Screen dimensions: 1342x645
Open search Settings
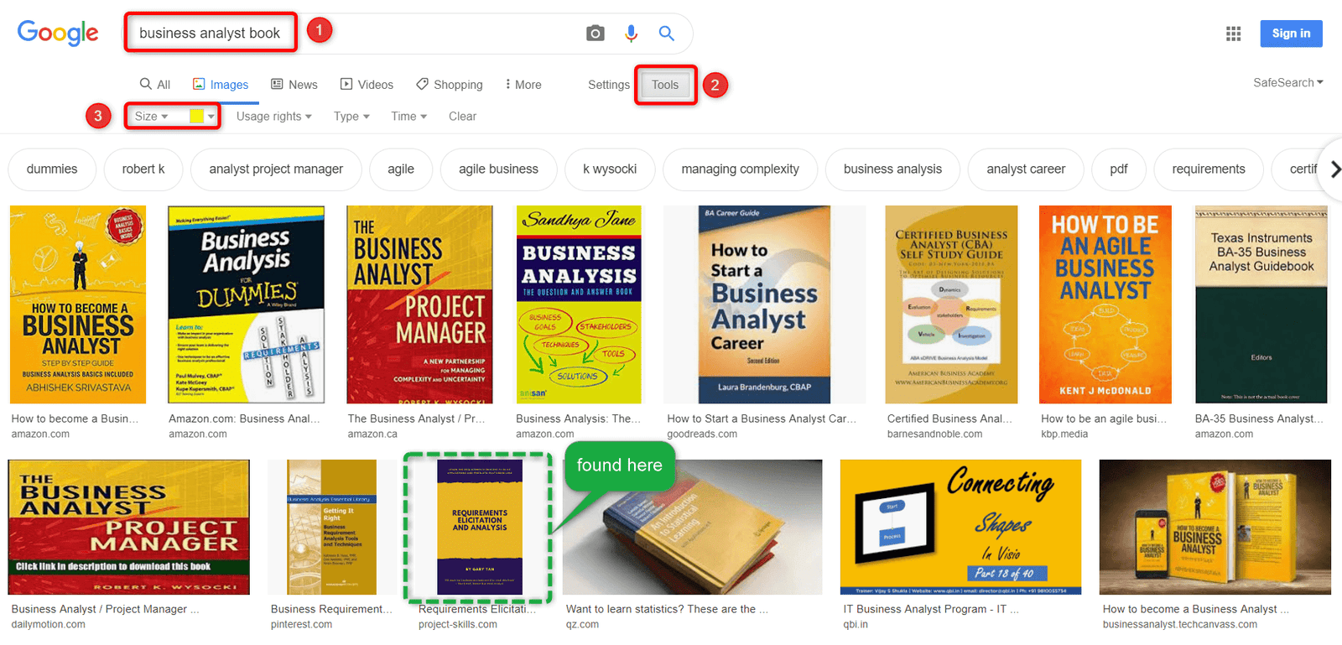click(x=609, y=85)
